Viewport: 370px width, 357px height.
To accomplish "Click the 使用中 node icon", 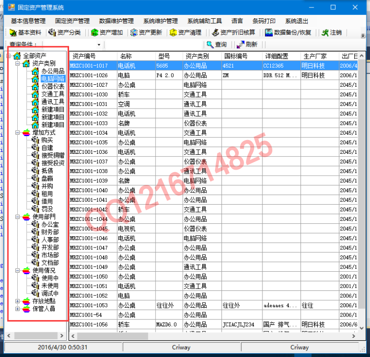I will tap(36, 278).
